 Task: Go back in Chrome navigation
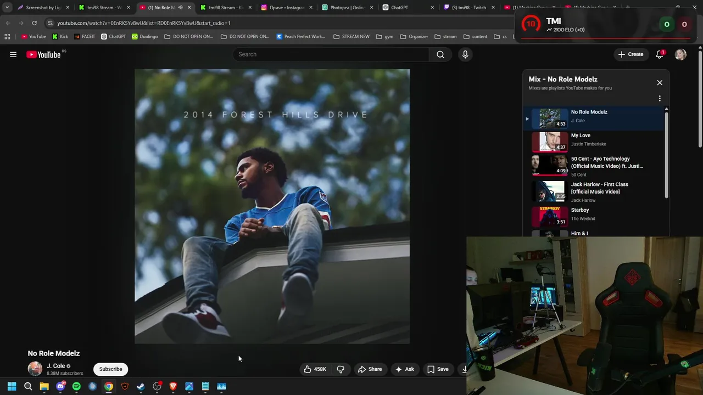pyautogui.click(x=8, y=23)
